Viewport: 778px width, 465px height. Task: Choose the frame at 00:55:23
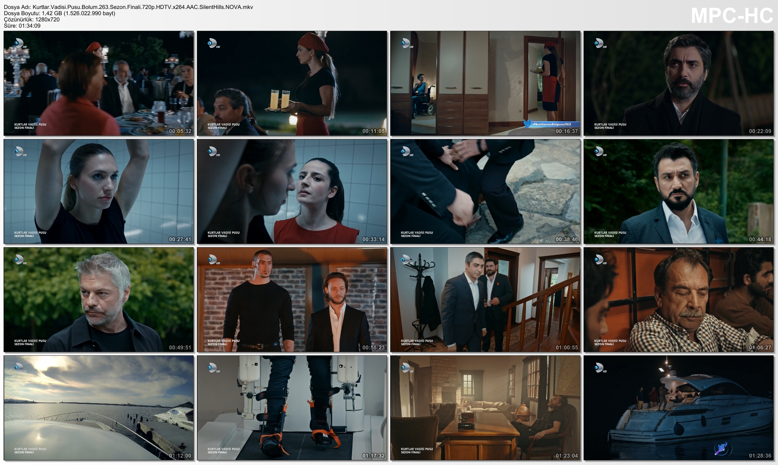tap(292, 300)
